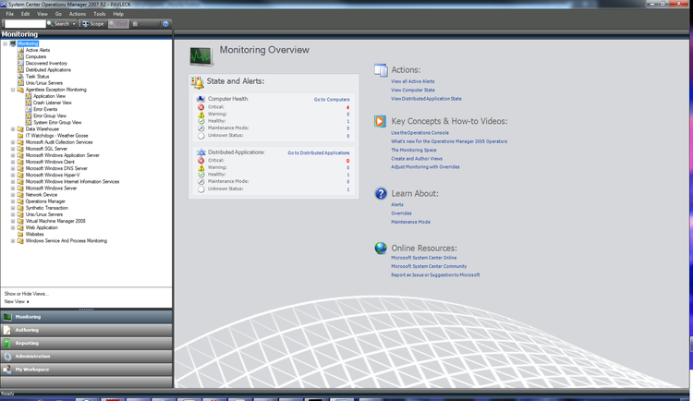The height and width of the screenshot is (401, 693).
Task: Collapse the Agentless Exception Monitoring node
Action: point(13,90)
